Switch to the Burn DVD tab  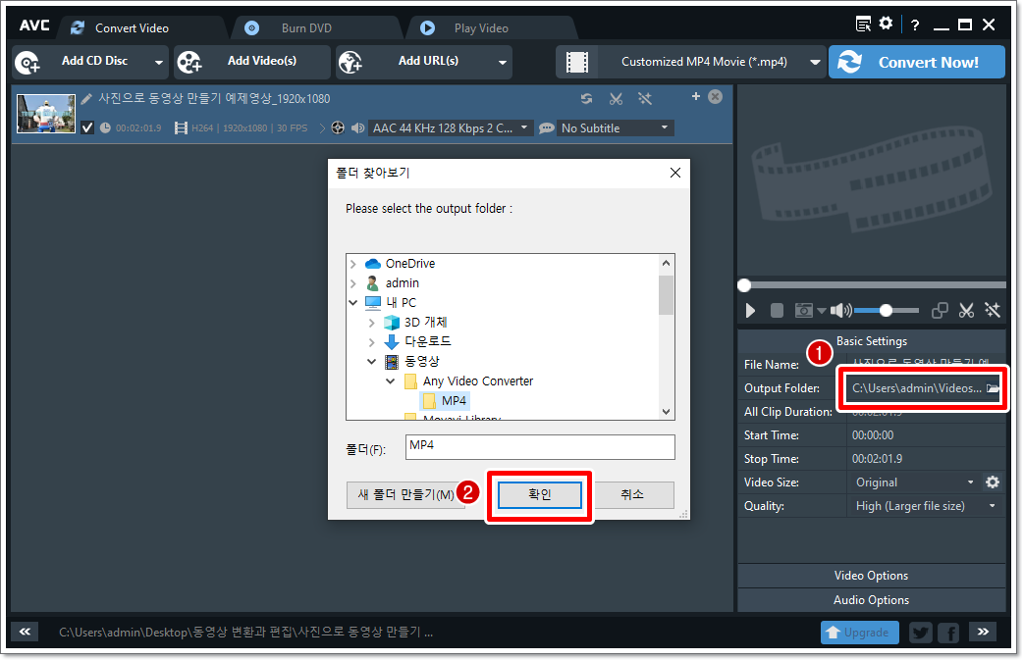[306, 28]
